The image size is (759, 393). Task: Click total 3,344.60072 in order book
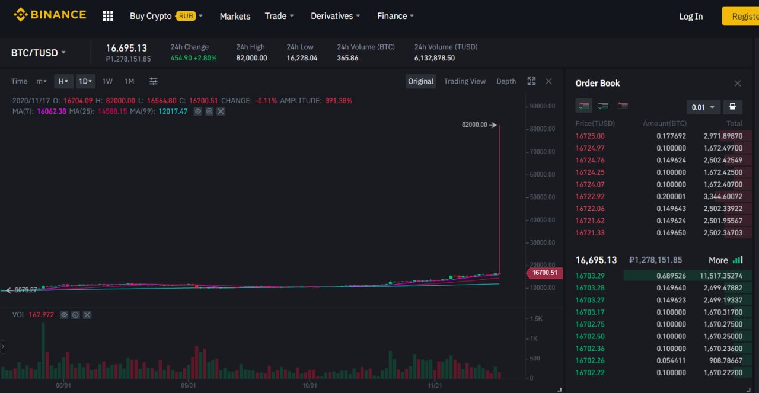(723, 196)
